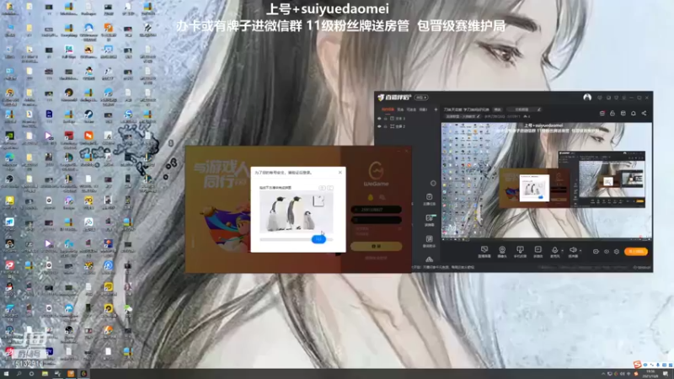Open the notification bell in streaming app
Image resolution: width=674 pixels, height=379 pixels.
point(634,113)
